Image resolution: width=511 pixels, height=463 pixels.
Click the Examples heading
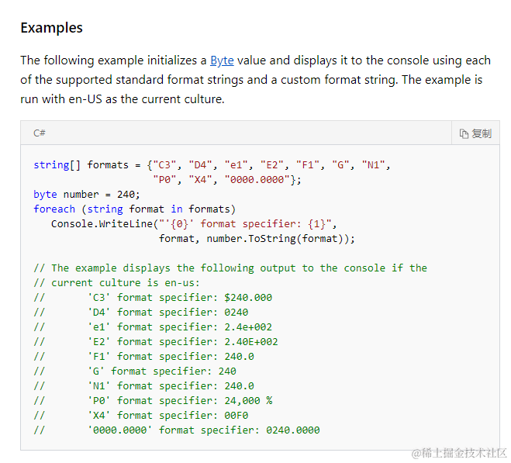coord(51,28)
